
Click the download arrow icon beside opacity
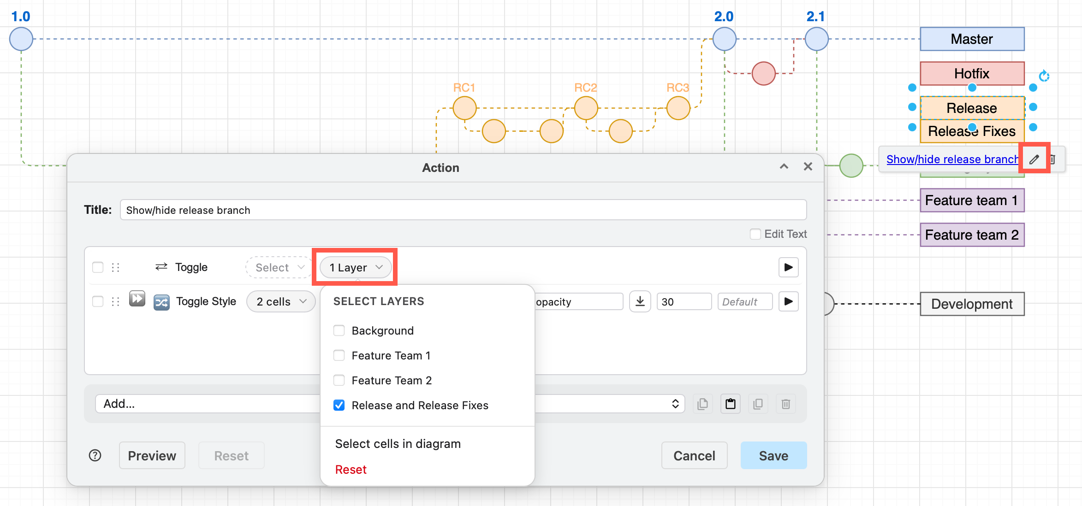tap(640, 301)
